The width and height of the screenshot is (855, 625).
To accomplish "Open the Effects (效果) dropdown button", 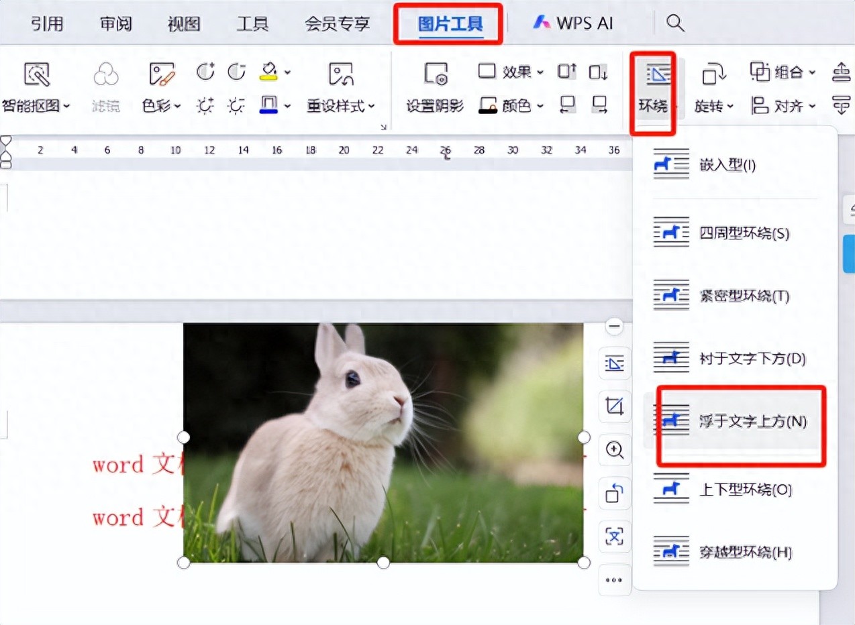I will [x=511, y=72].
